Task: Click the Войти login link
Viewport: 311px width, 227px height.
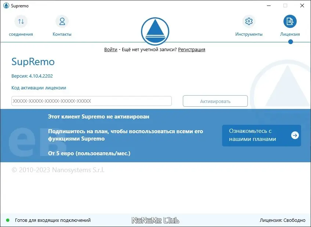Action: 111,50
